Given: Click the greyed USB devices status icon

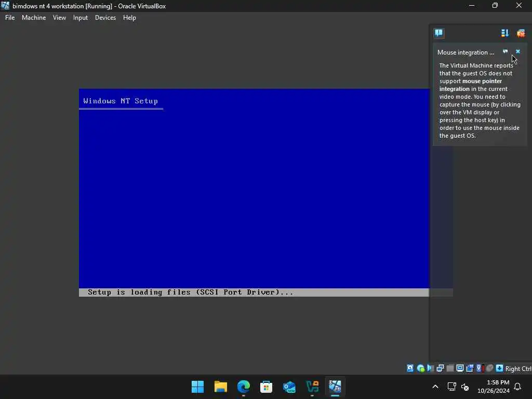Looking at the screenshot, I should coord(450,368).
